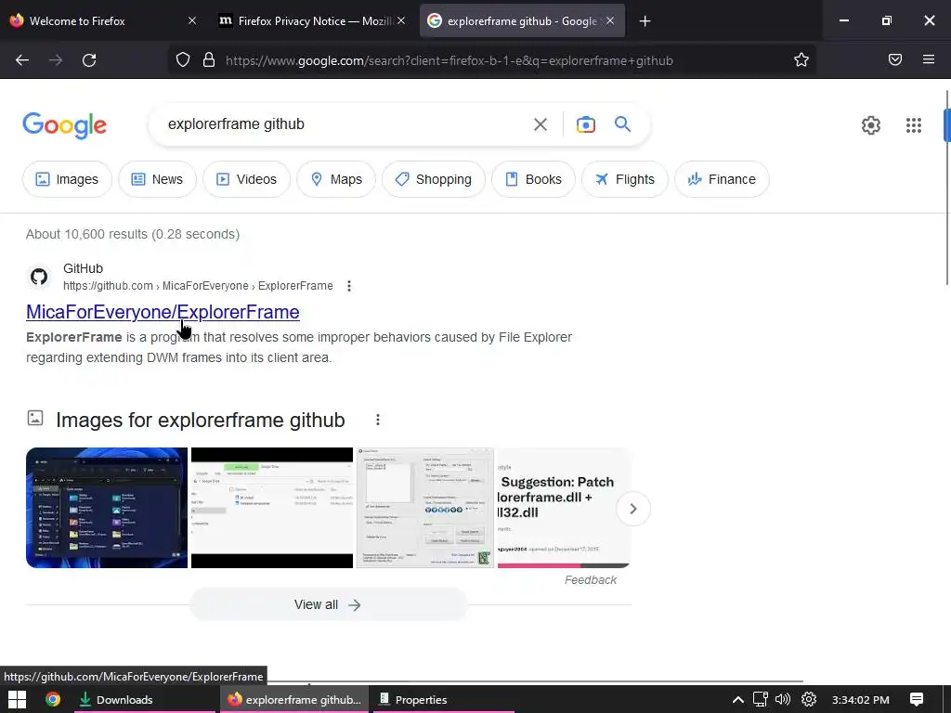Click the View all images button
This screenshot has width=951, height=713.
click(328, 604)
